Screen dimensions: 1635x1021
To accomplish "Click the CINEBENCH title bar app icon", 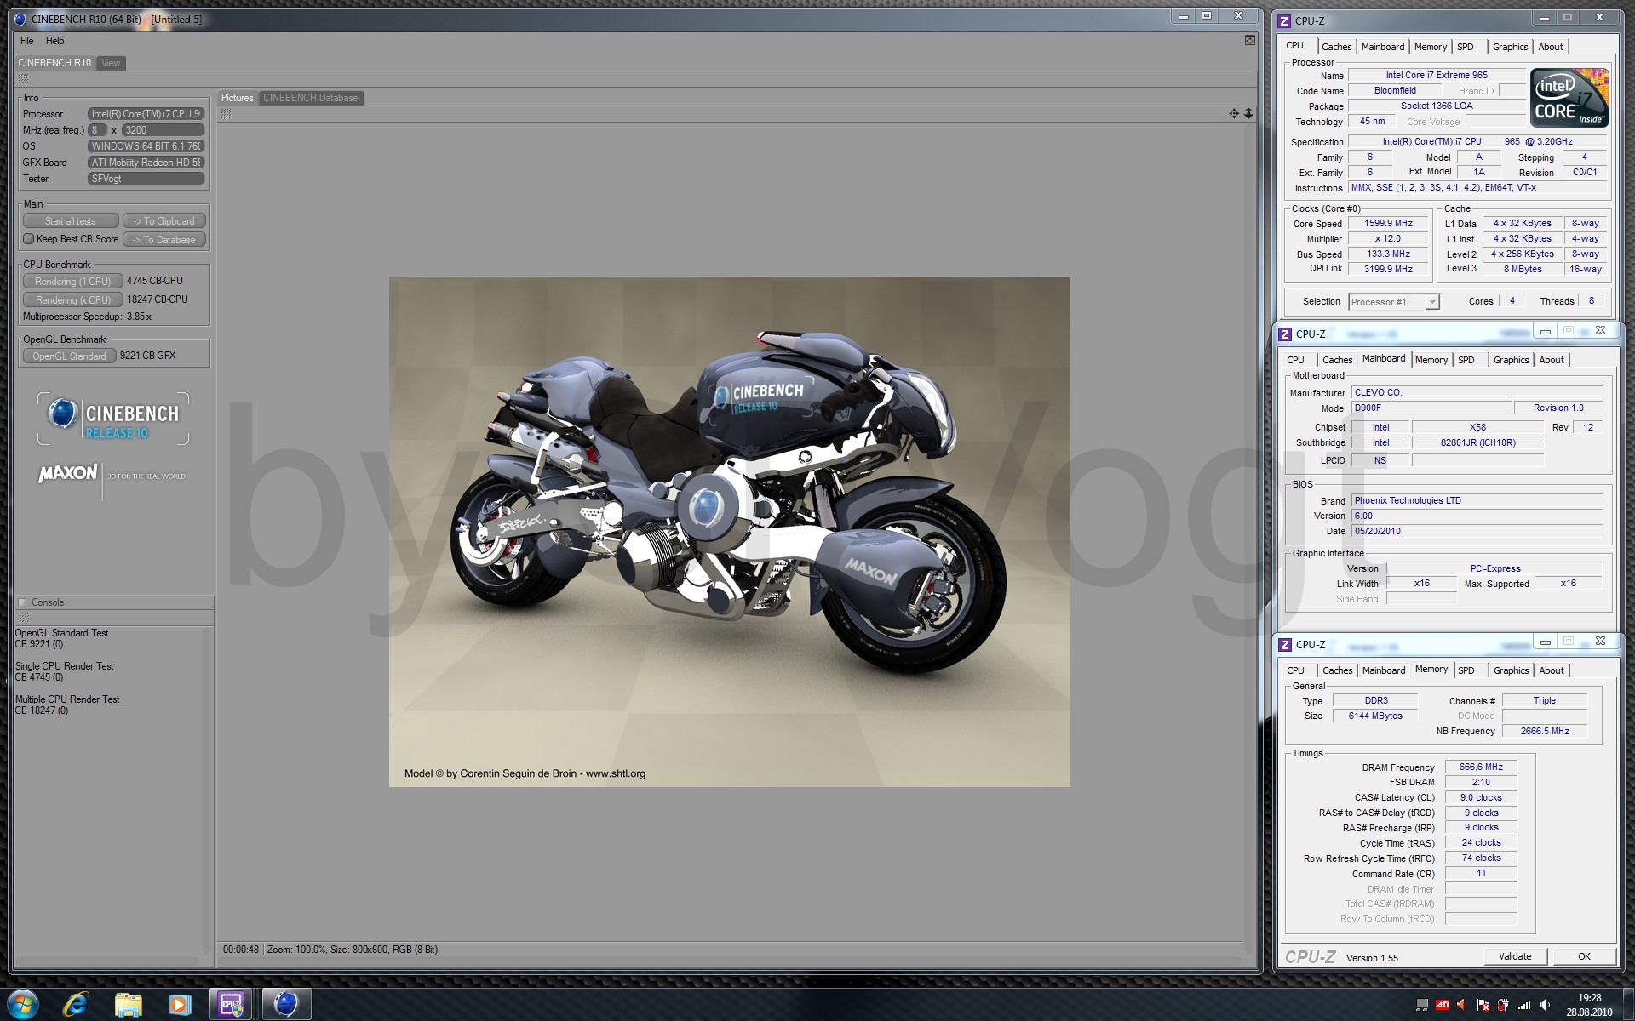I will (x=20, y=19).
